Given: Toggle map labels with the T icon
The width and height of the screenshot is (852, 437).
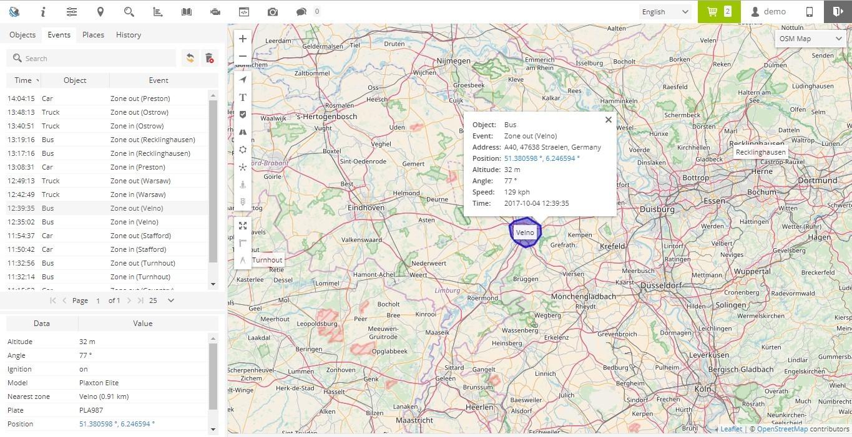Looking at the screenshot, I should tap(242, 97).
